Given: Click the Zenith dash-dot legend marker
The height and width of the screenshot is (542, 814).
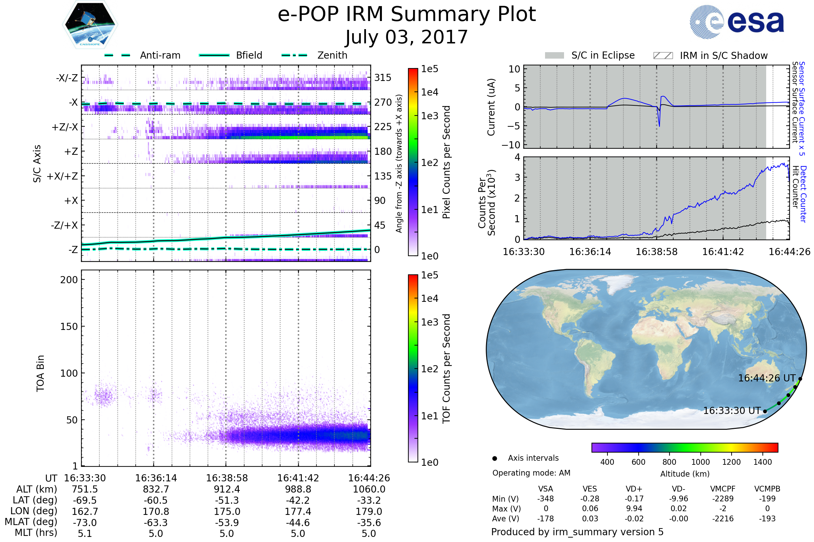Looking at the screenshot, I should [x=294, y=55].
